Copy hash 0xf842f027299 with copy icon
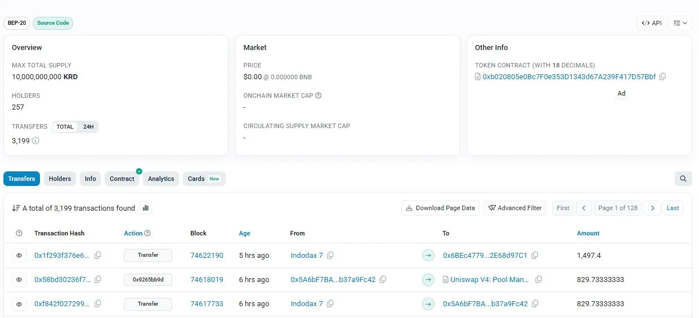 (x=98, y=303)
